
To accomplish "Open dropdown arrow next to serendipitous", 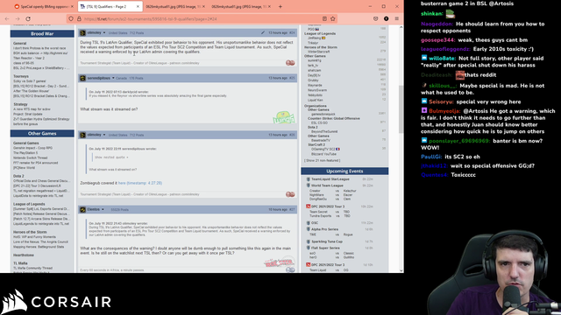I will [113, 78].
